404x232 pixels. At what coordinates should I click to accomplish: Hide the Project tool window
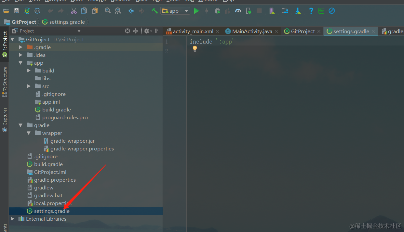(158, 31)
